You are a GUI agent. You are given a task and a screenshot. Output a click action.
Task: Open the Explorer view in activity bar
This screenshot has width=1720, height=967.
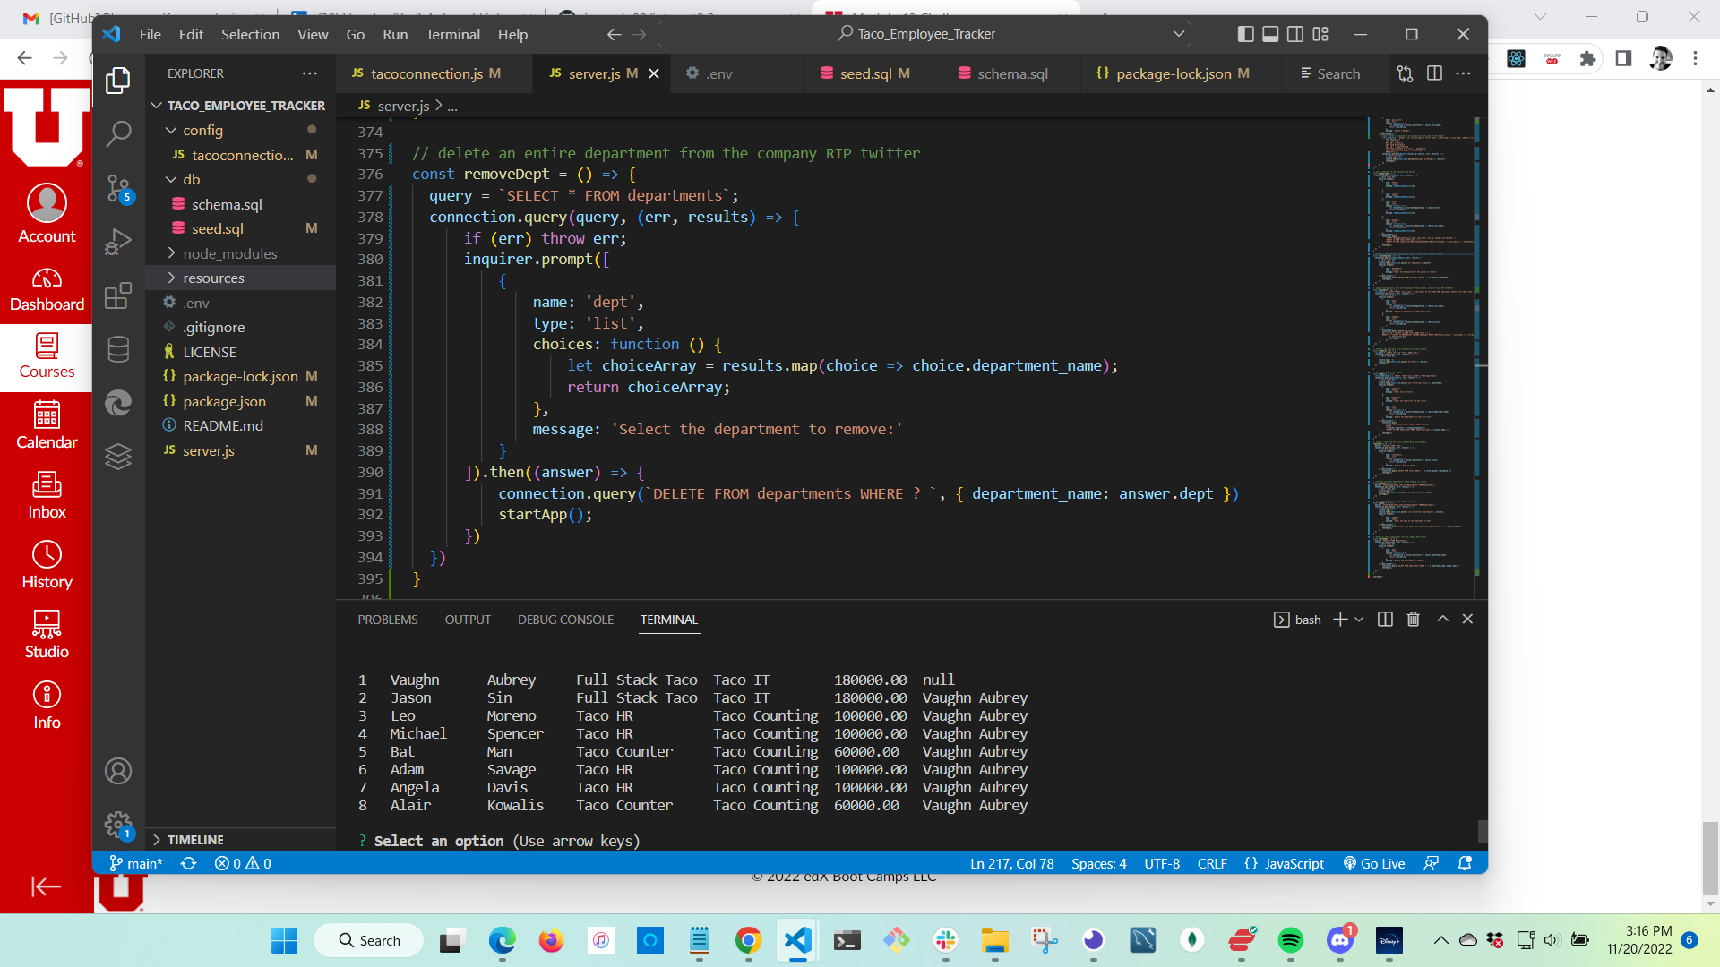[x=118, y=81]
